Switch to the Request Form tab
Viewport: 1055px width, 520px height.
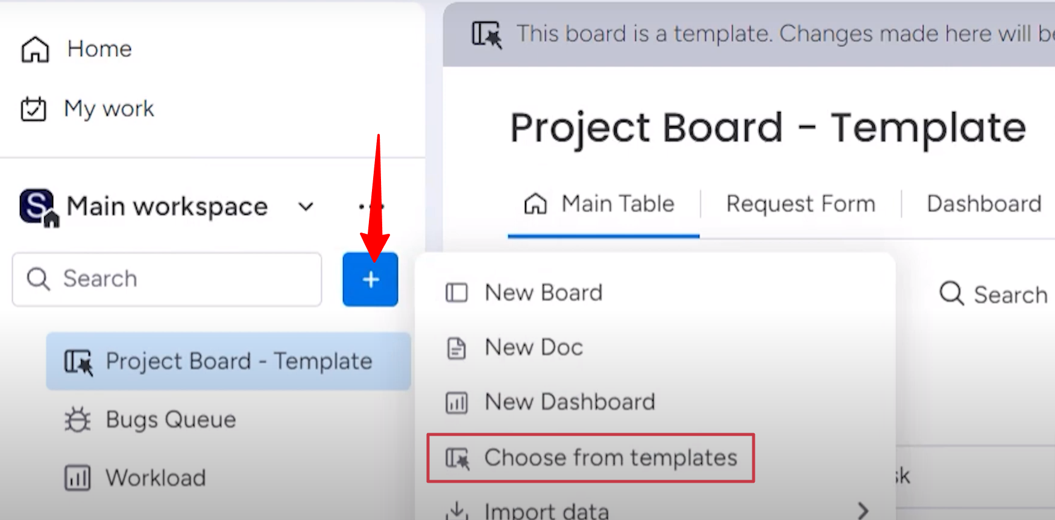(x=801, y=204)
